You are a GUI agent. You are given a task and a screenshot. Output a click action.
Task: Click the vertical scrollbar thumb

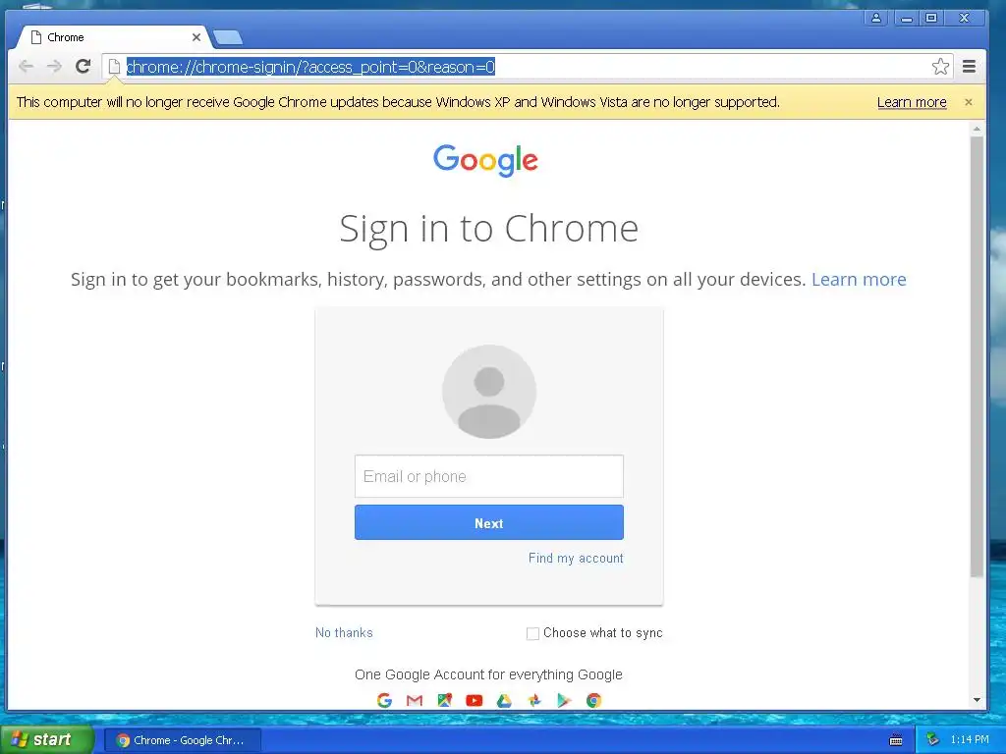pyautogui.click(x=977, y=356)
